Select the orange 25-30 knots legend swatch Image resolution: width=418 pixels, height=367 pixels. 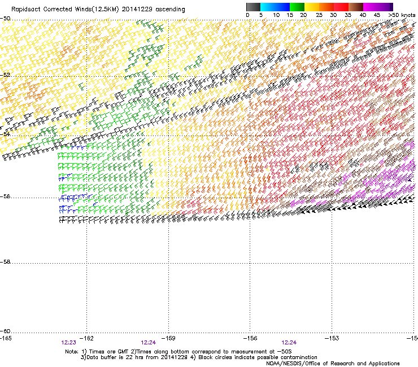click(326, 7)
